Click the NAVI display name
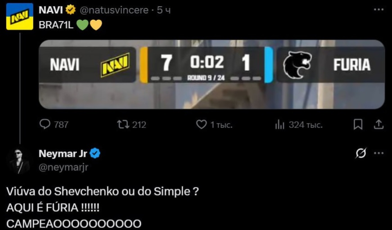 50,10
